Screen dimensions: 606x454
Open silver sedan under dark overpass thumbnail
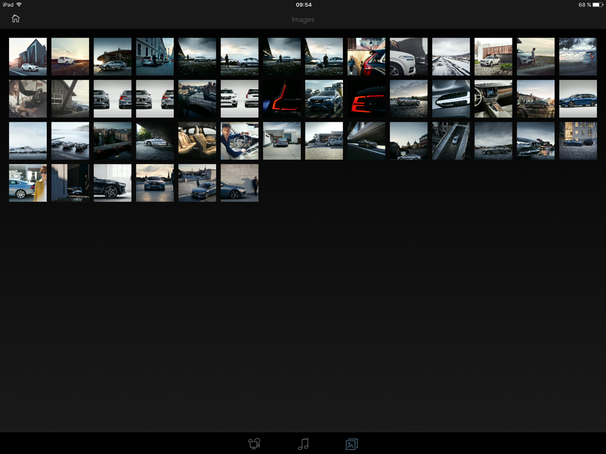pyautogui.click(x=155, y=141)
